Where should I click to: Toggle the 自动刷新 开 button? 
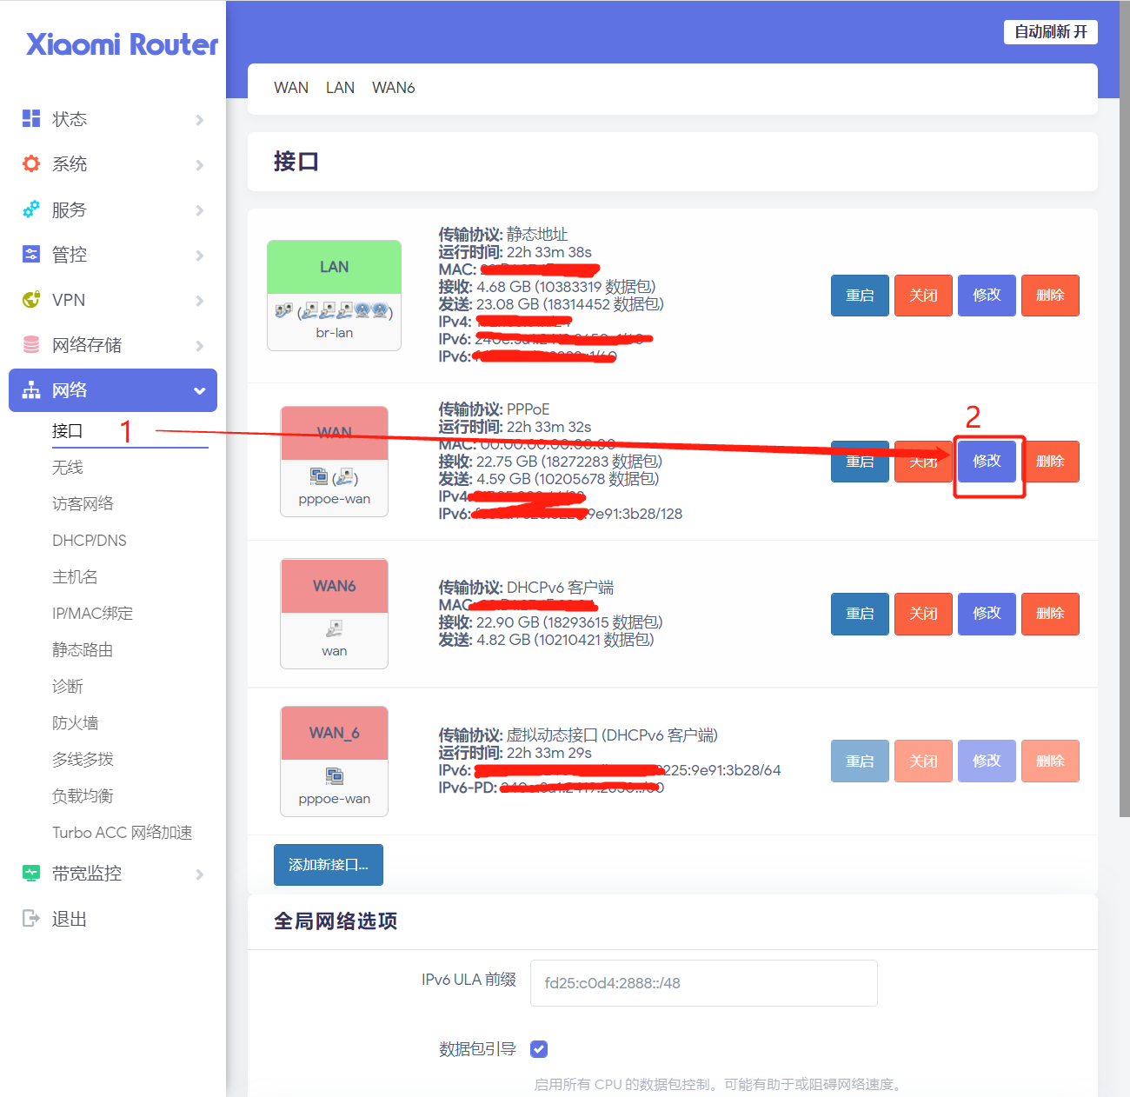tap(1051, 32)
